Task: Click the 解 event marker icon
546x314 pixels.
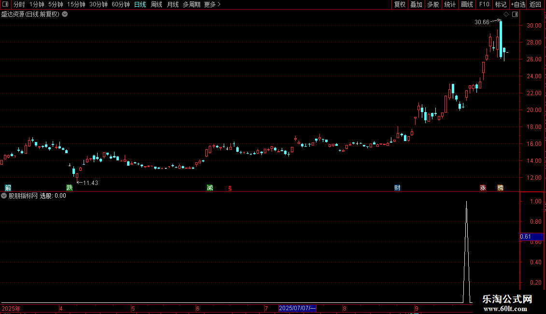Action: 8,188
